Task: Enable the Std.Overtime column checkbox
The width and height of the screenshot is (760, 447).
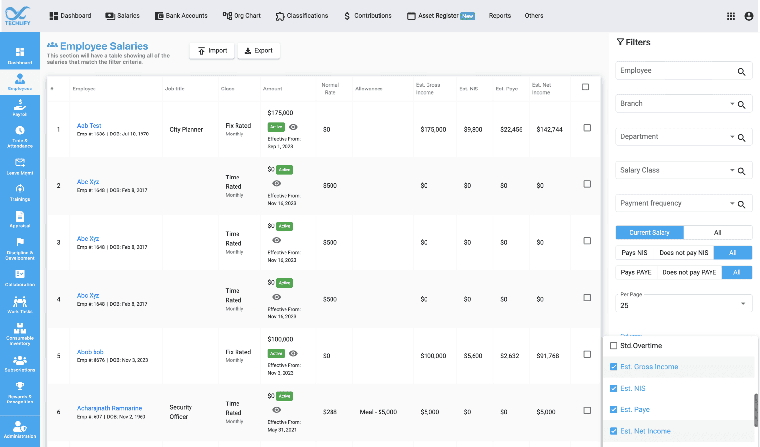Action: [x=613, y=346]
